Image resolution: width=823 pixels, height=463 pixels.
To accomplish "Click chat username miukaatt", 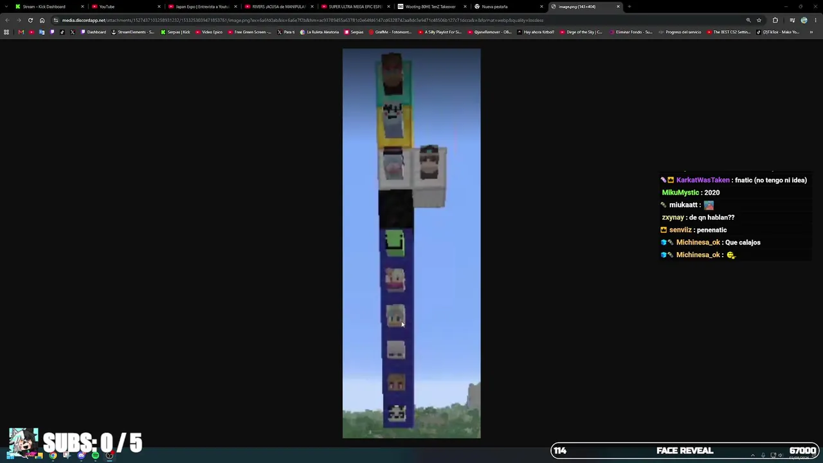I will [x=684, y=204].
